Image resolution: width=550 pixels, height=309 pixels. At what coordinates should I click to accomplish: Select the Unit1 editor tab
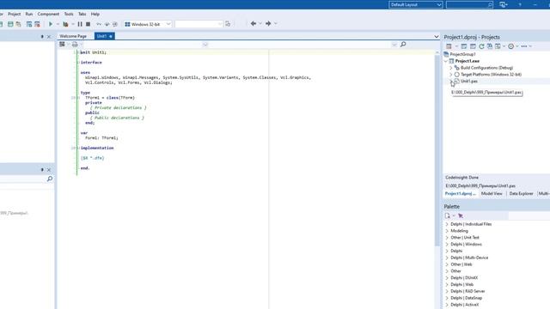pyautogui.click(x=104, y=36)
